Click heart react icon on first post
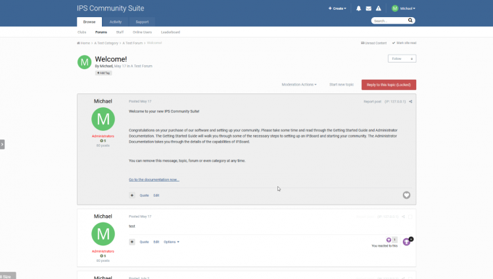493x279 pixels. pos(406,195)
